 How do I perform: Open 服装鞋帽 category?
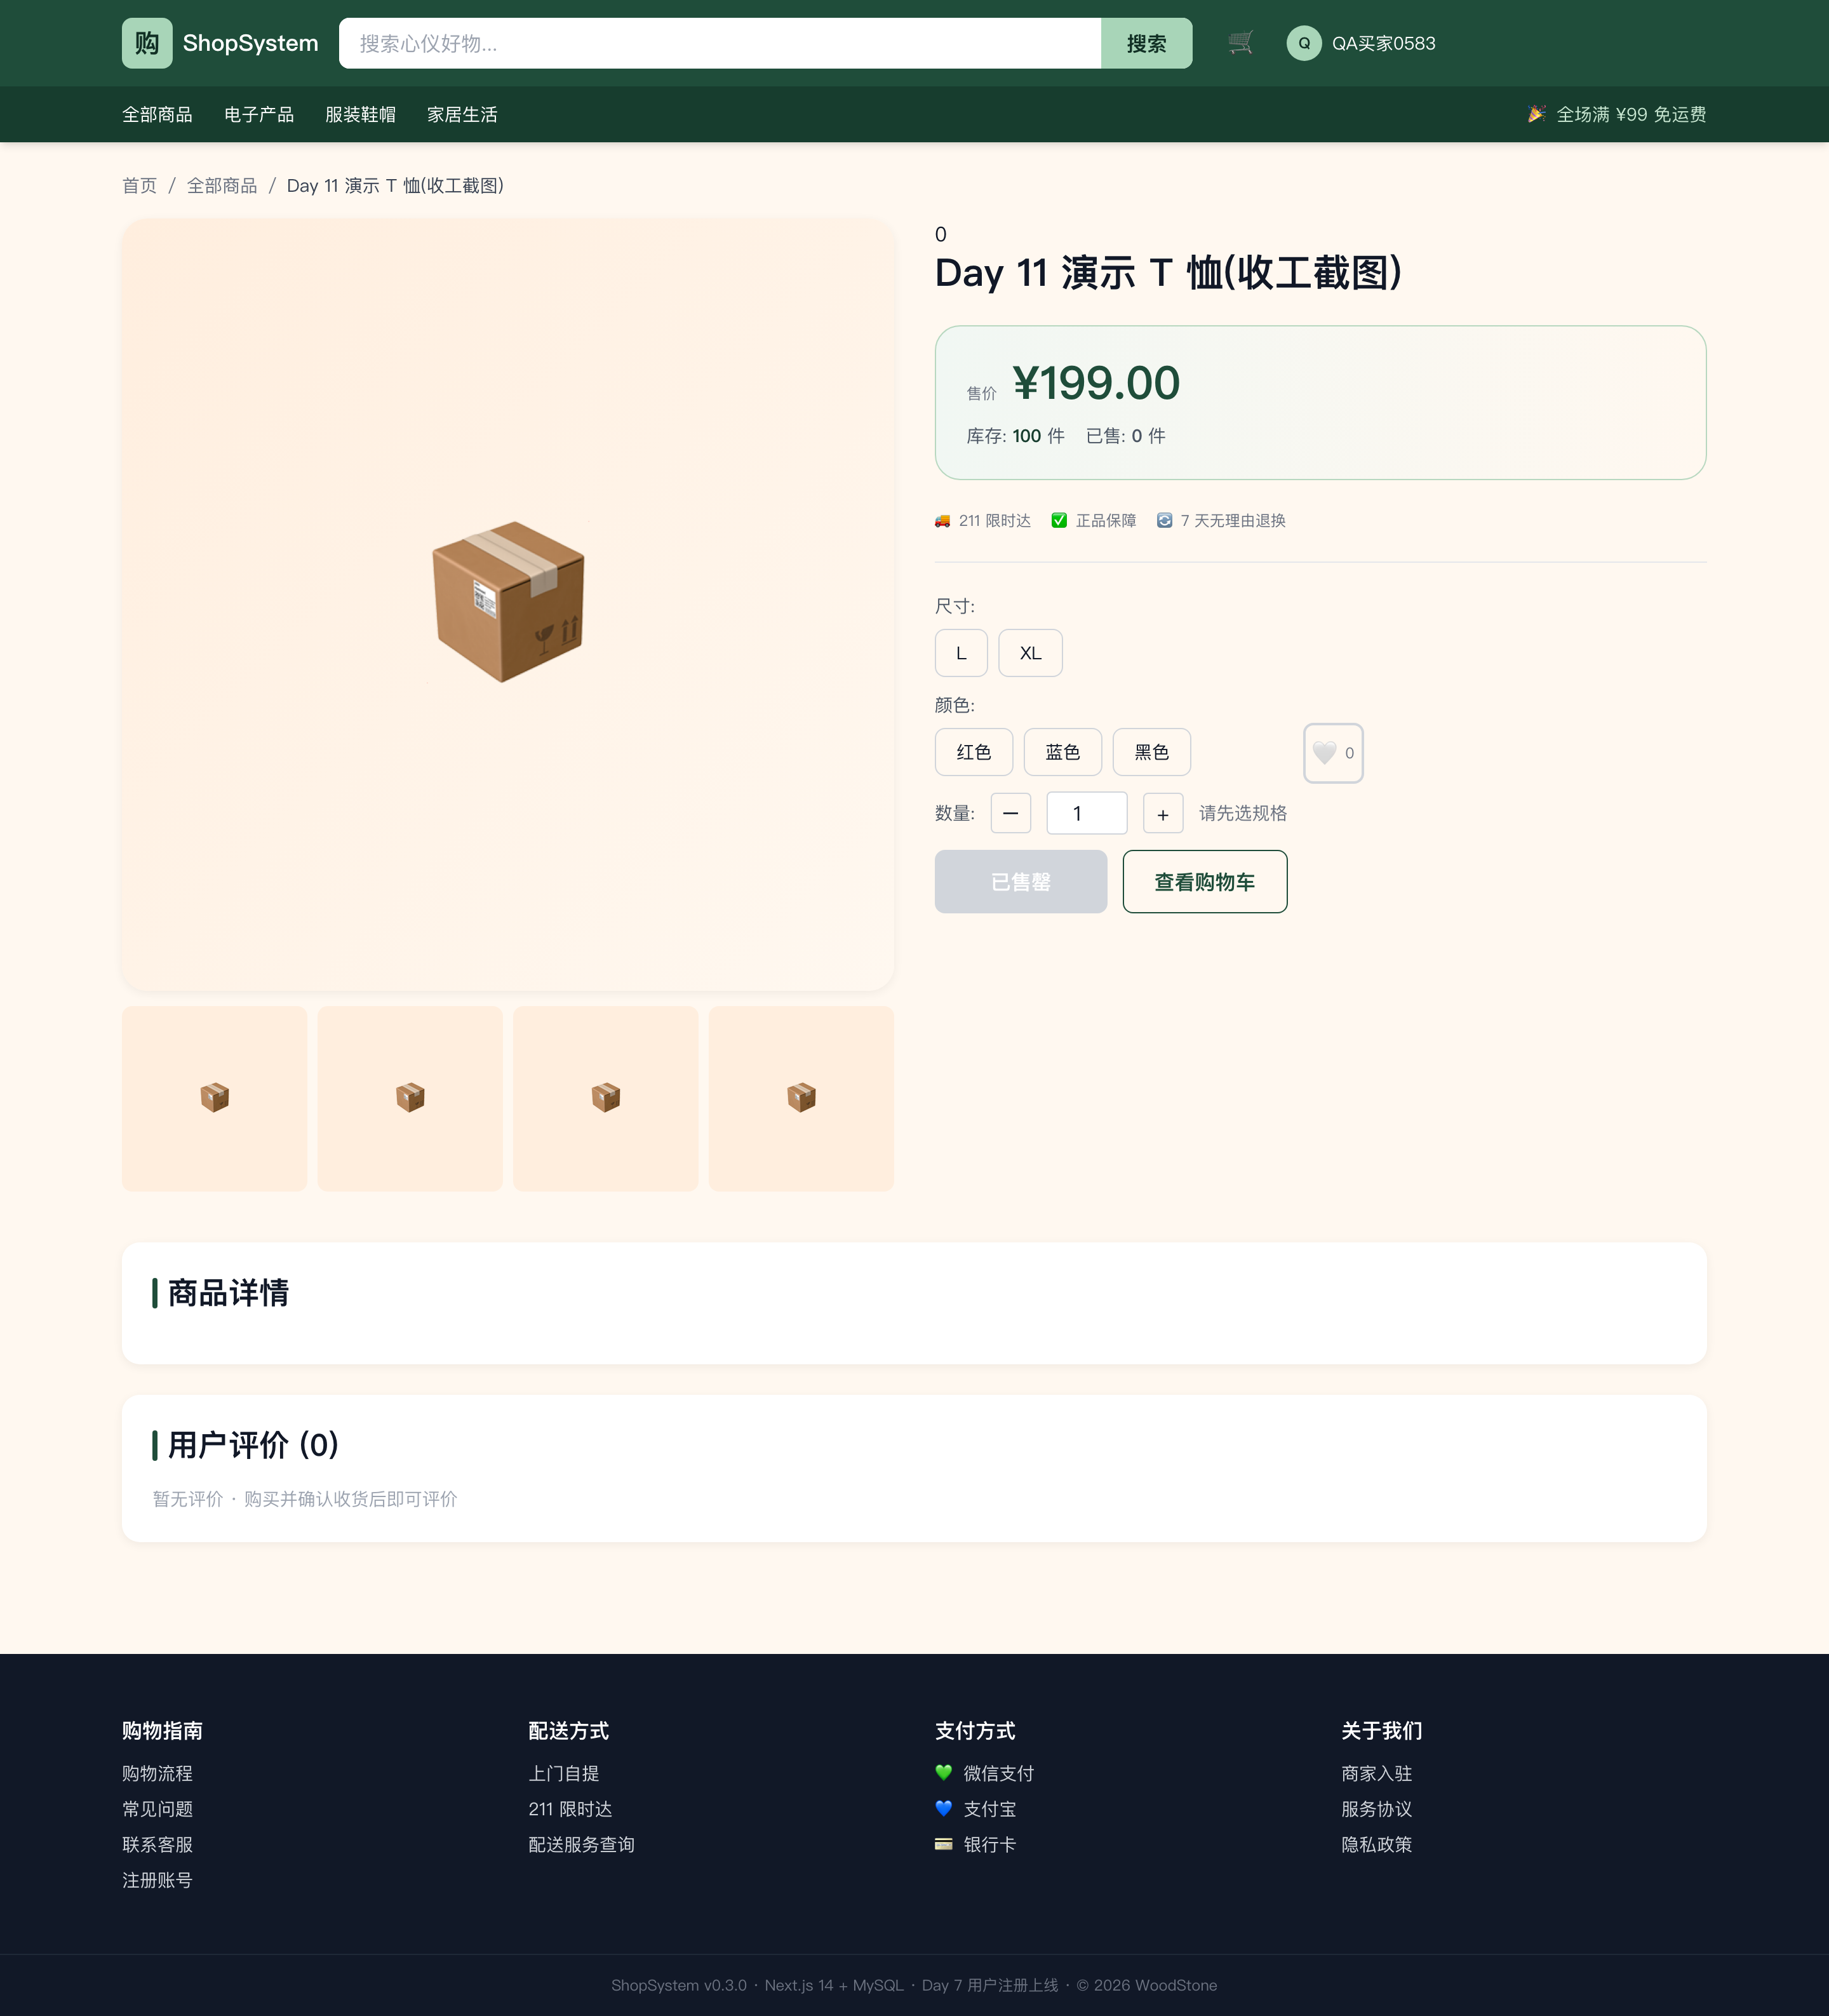(x=360, y=114)
